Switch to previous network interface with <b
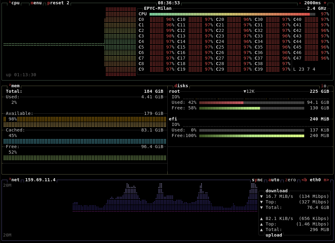The width and height of the screenshot is (335, 243). [x=304, y=180]
